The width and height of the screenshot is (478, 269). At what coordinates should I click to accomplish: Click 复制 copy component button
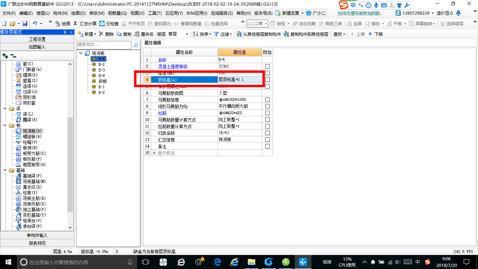124,34
